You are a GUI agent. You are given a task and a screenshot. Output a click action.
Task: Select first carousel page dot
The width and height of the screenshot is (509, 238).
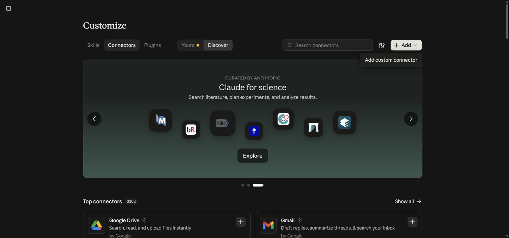[x=243, y=185]
